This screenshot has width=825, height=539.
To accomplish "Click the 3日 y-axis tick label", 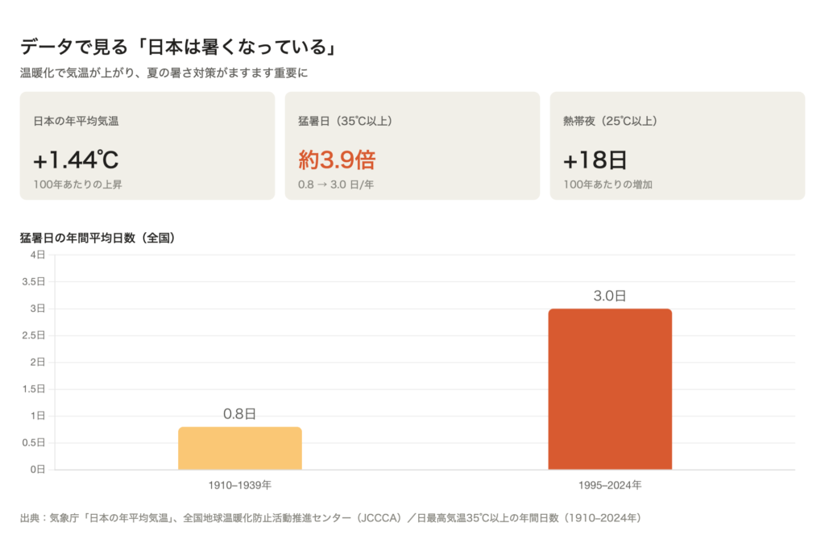I will tap(38, 309).
